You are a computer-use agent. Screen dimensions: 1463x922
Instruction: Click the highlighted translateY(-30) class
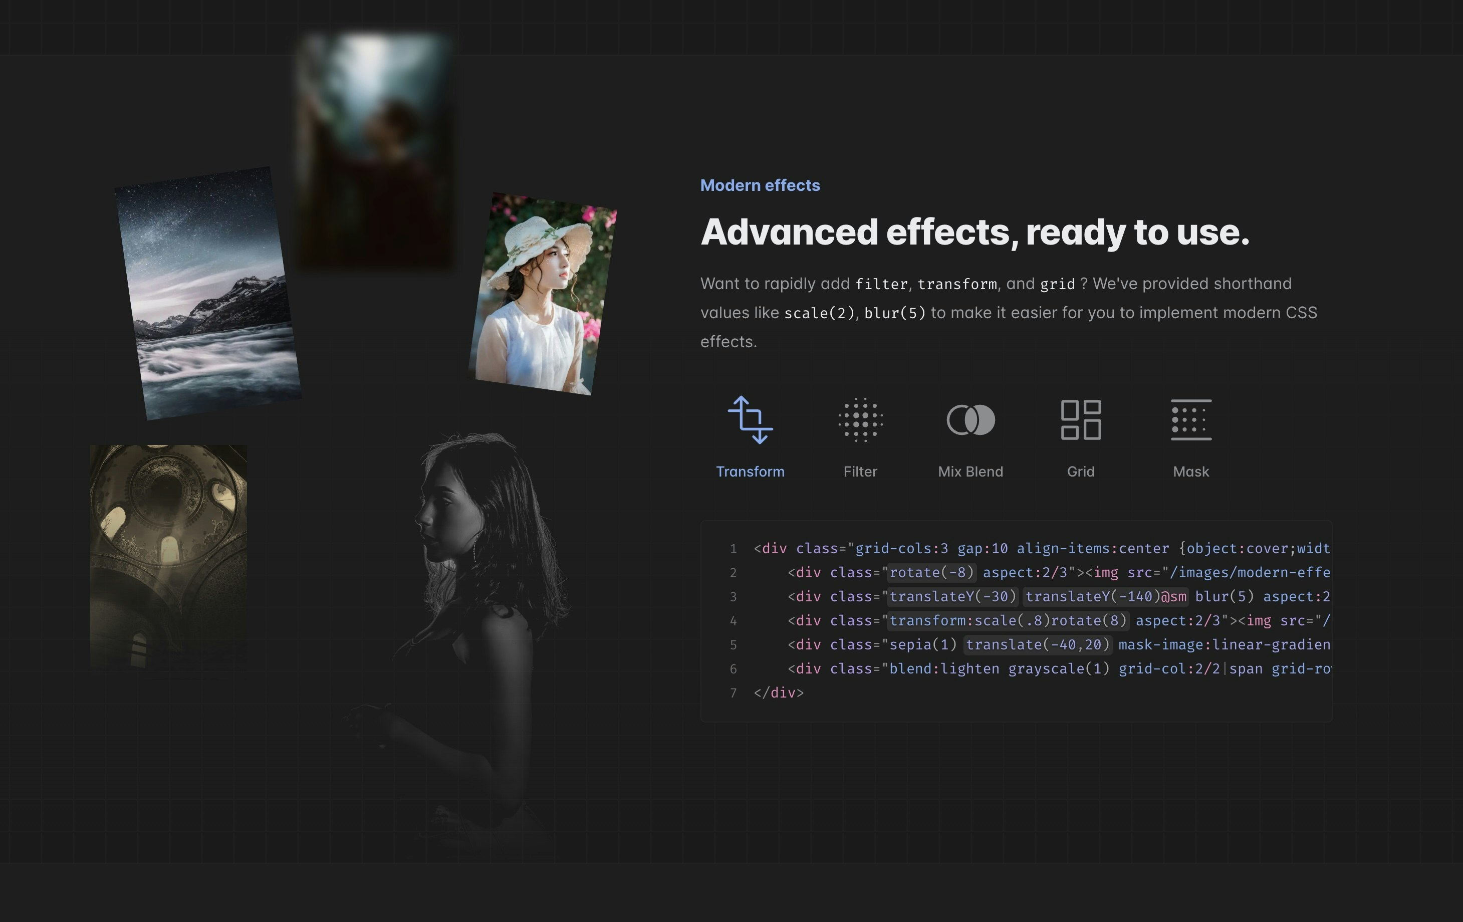(952, 597)
